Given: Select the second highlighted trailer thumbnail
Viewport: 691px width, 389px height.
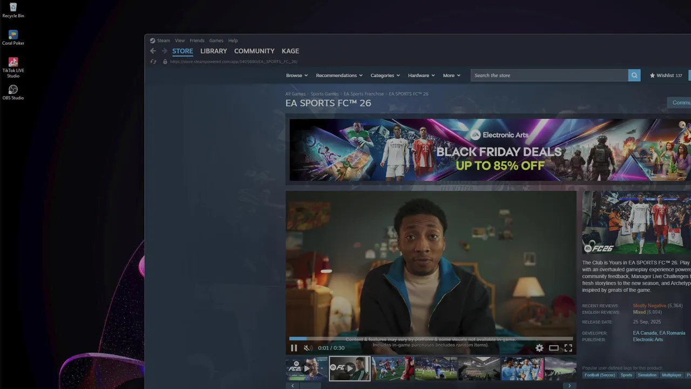Looking at the screenshot, I should coord(350,368).
